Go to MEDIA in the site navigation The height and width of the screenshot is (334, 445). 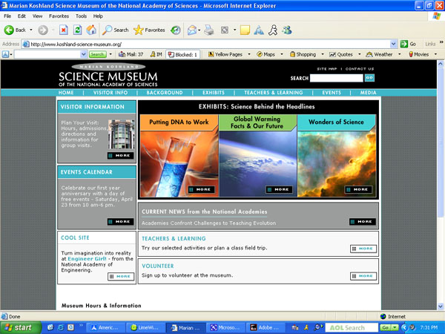coord(369,93)
